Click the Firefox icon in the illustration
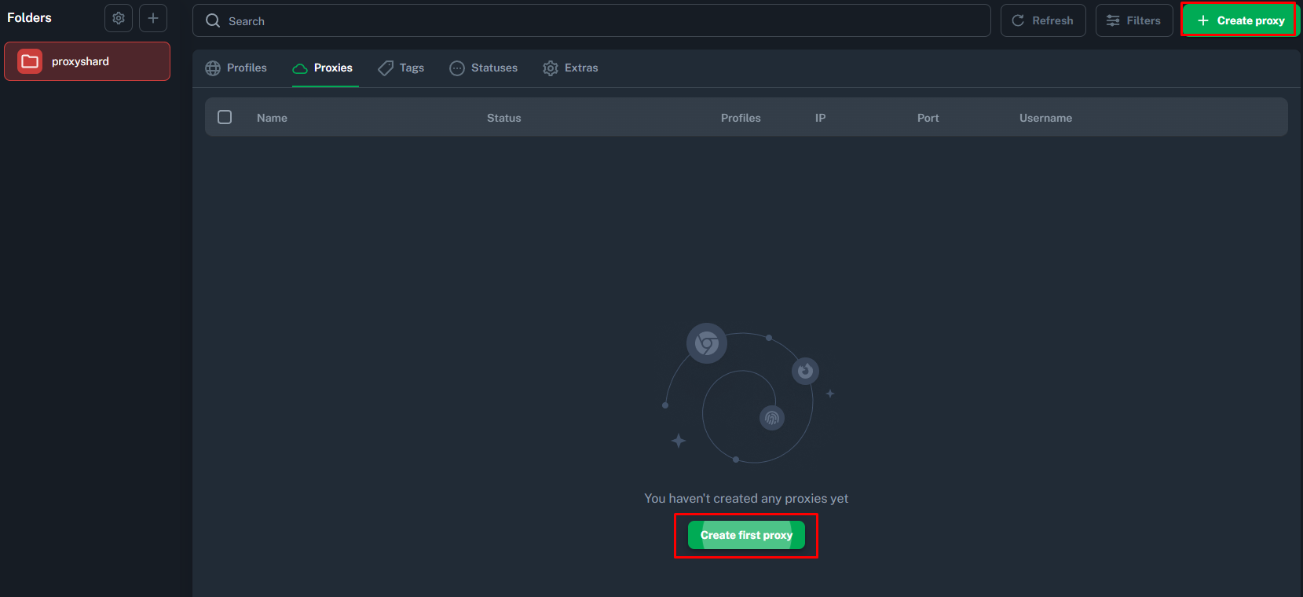 [x=805, y=371]
